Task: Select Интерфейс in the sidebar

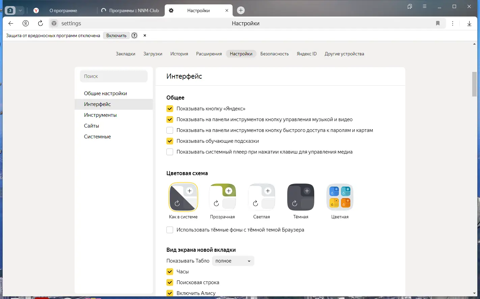Action: point(114,104)
